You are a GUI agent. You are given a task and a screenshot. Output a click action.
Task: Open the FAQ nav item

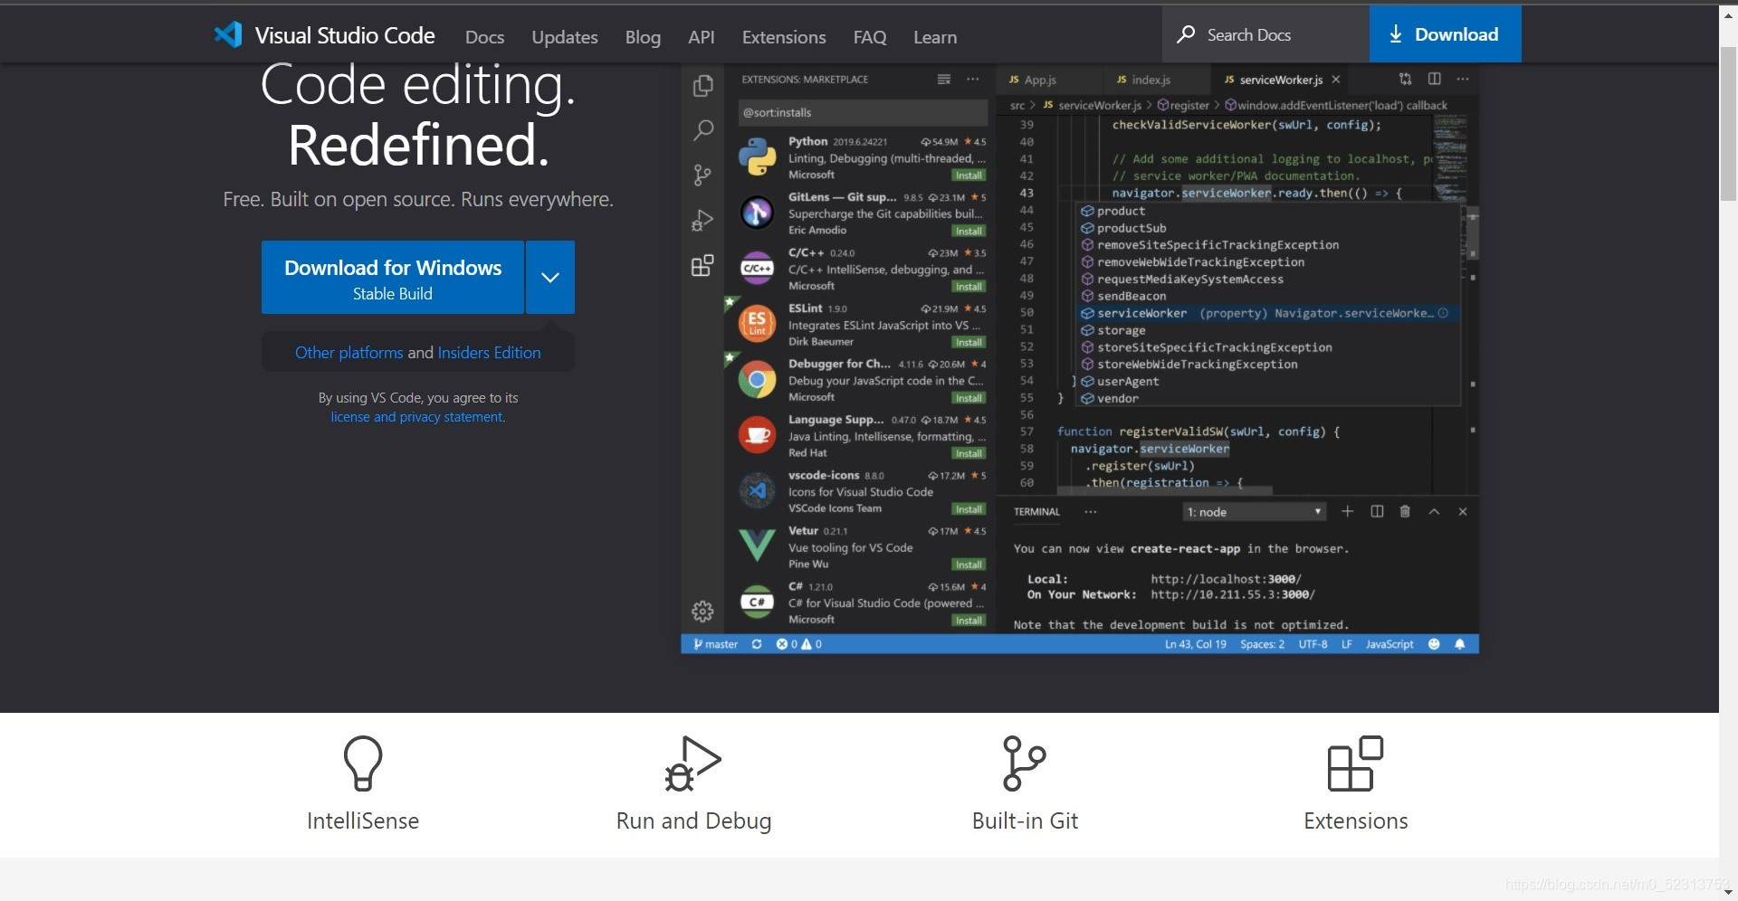tap(870, 37)
